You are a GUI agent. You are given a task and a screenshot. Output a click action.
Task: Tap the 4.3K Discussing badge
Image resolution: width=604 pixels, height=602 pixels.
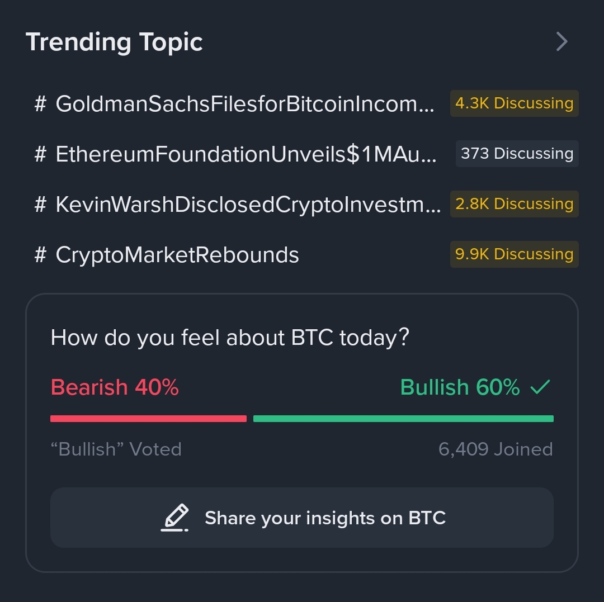[x=514, y=103]
